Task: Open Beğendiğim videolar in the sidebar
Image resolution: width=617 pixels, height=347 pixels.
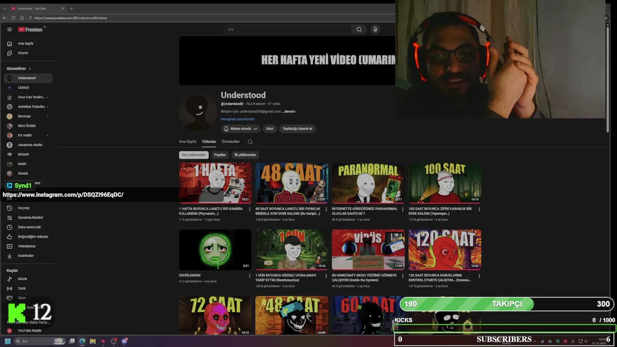Action: (x=29, y=237)
